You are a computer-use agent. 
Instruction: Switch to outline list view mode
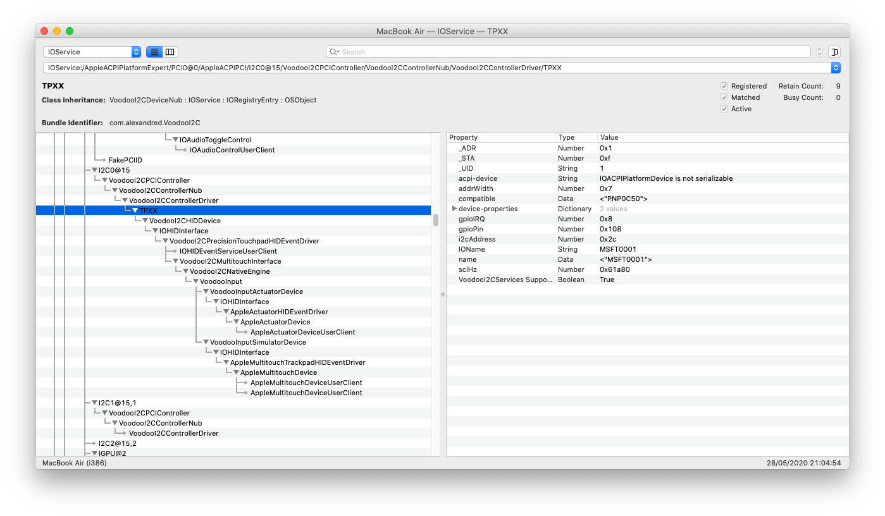click(154, 52)
